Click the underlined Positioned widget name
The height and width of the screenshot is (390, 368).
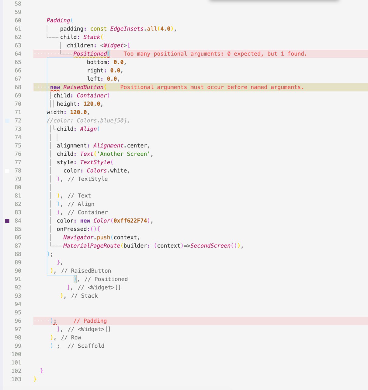tap(90, 54)
